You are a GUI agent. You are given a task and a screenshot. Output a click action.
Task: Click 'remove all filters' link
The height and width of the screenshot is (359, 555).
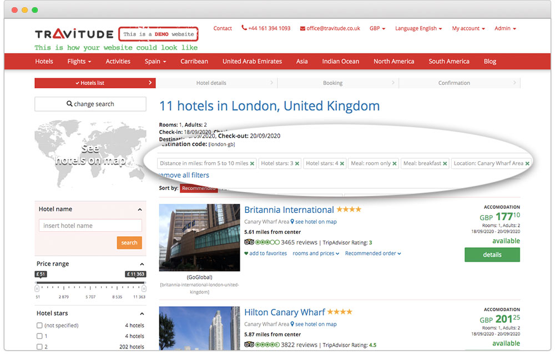pyautogui.click(x=184, y=175)
